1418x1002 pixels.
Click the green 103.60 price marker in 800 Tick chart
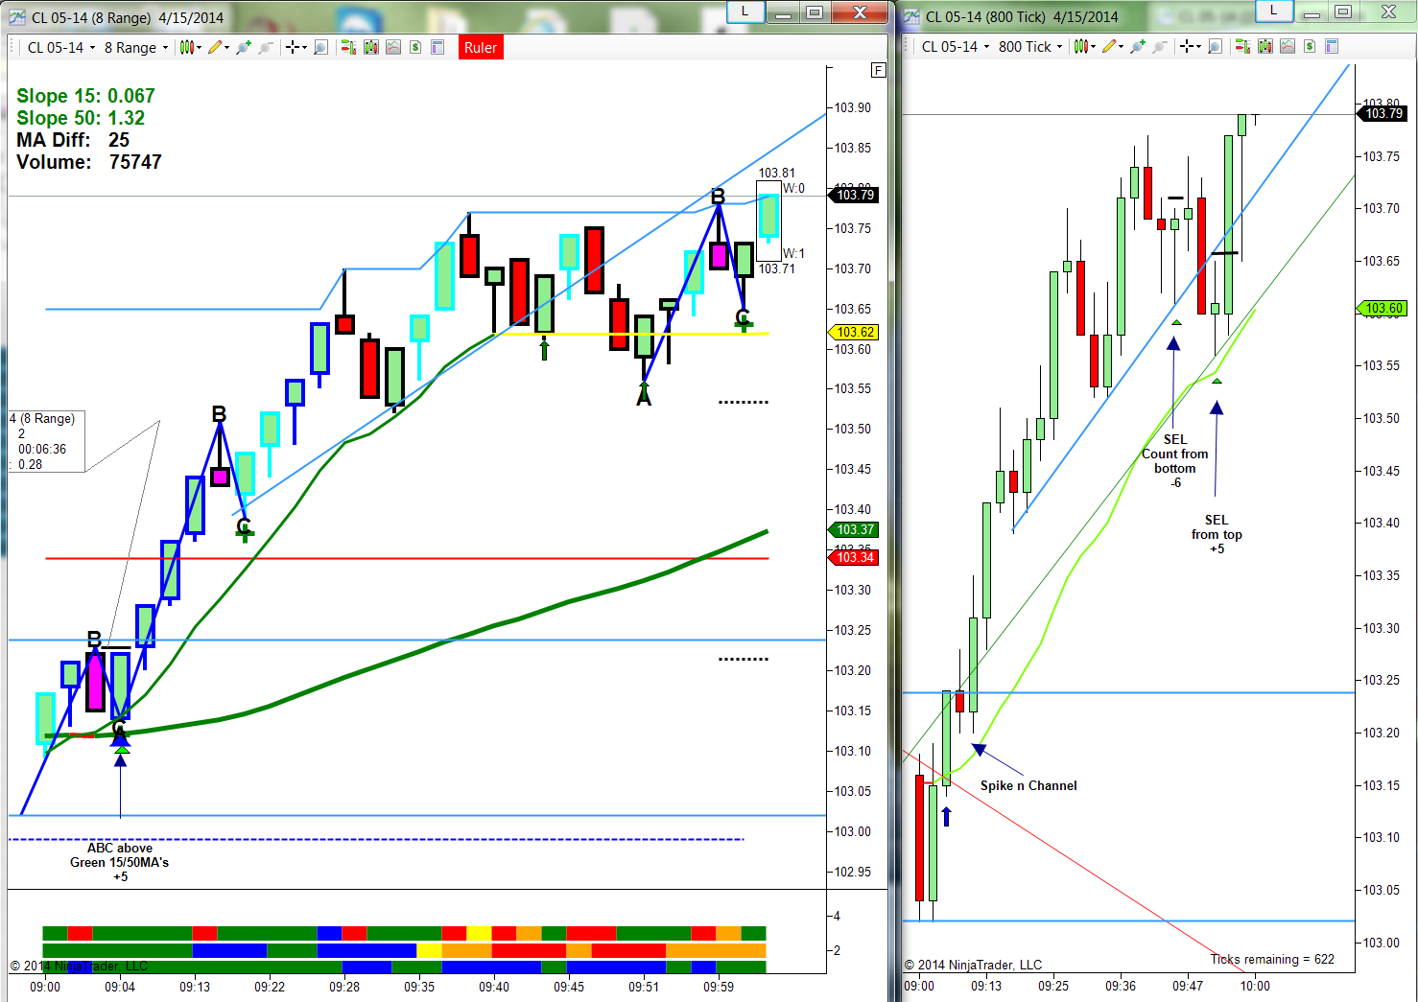(1381, 308)
